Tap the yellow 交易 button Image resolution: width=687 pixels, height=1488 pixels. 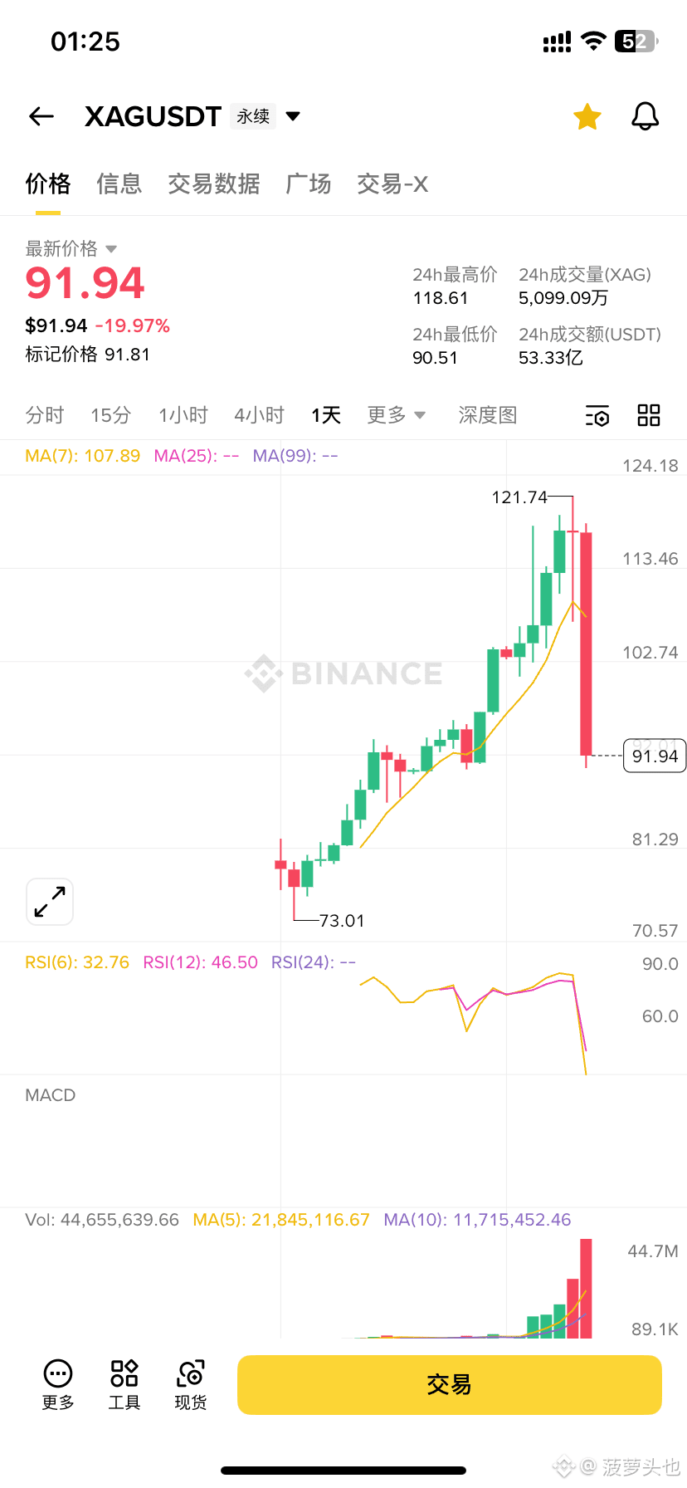pyautogui.click(x=450, y=1385)
